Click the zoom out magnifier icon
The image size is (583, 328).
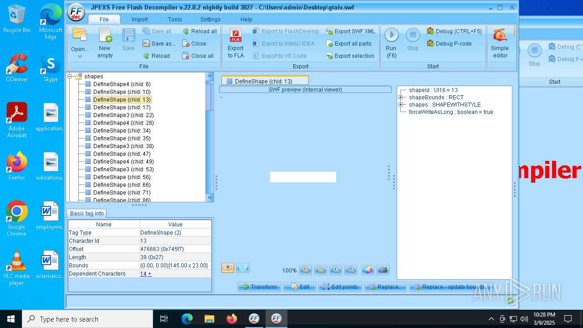(320, 270)
